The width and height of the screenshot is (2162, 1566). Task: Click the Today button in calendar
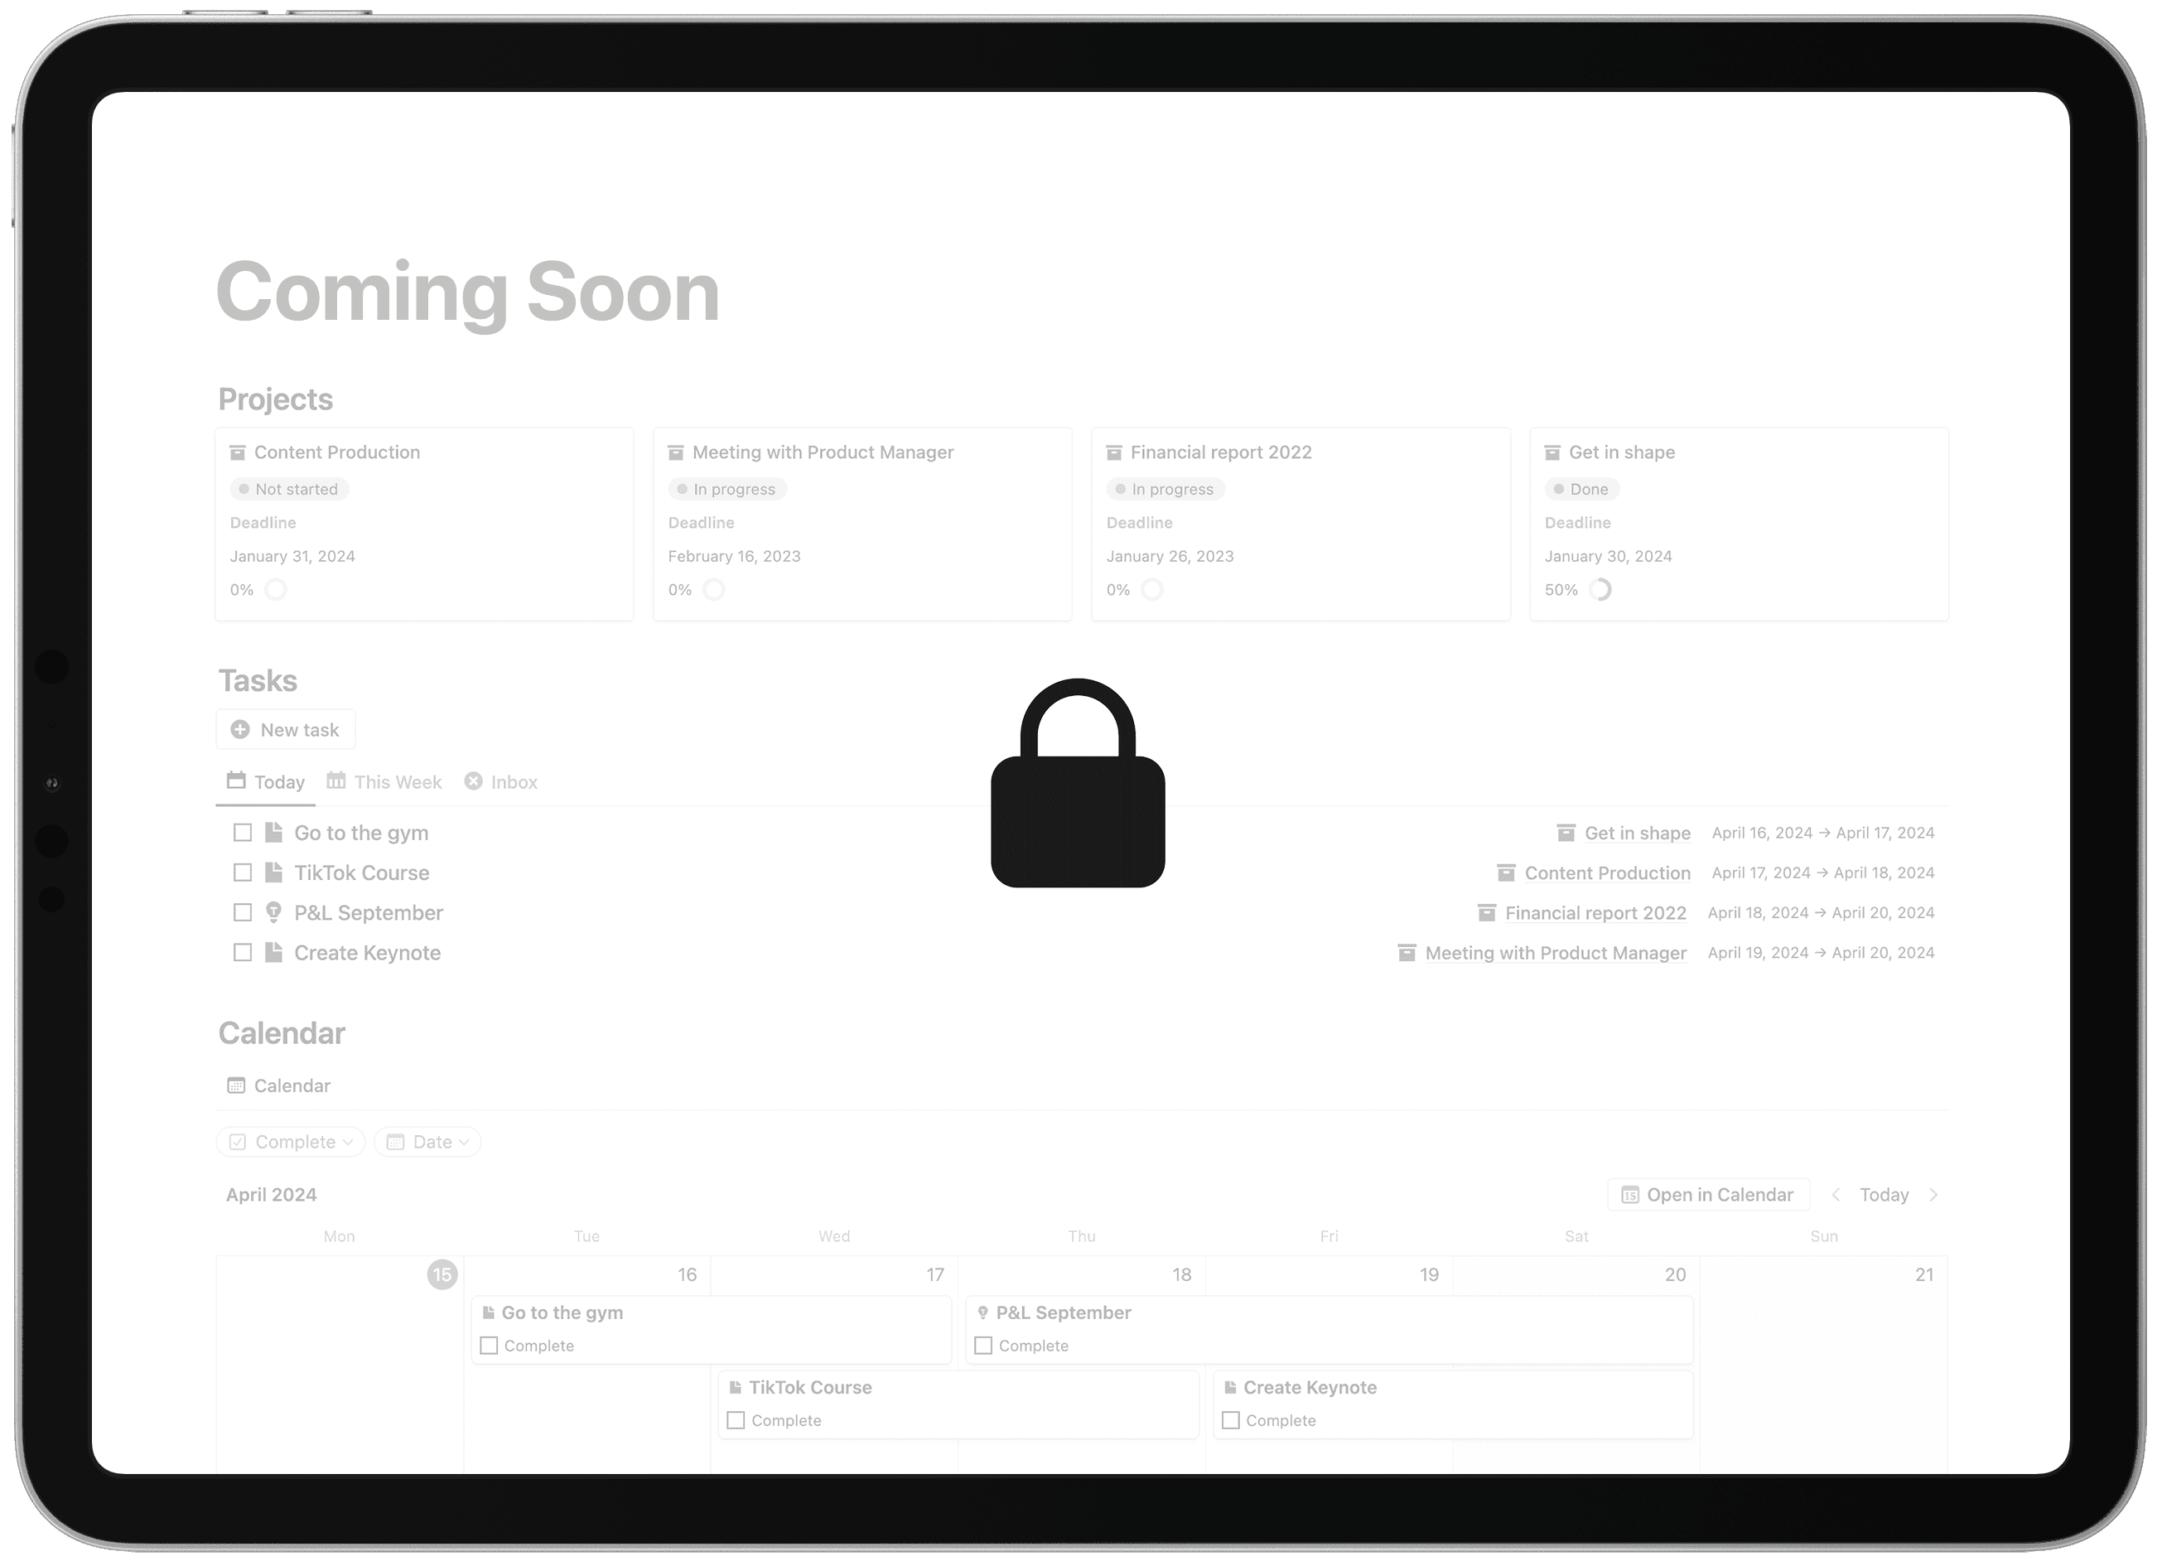click(1884, 1195)
